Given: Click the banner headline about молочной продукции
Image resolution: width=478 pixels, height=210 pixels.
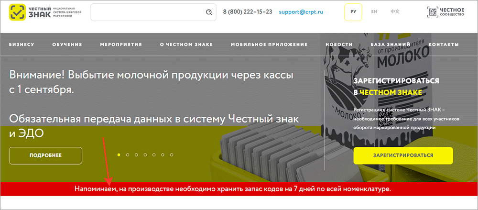Looking at the screenshot, I should [x=151, y=82].
